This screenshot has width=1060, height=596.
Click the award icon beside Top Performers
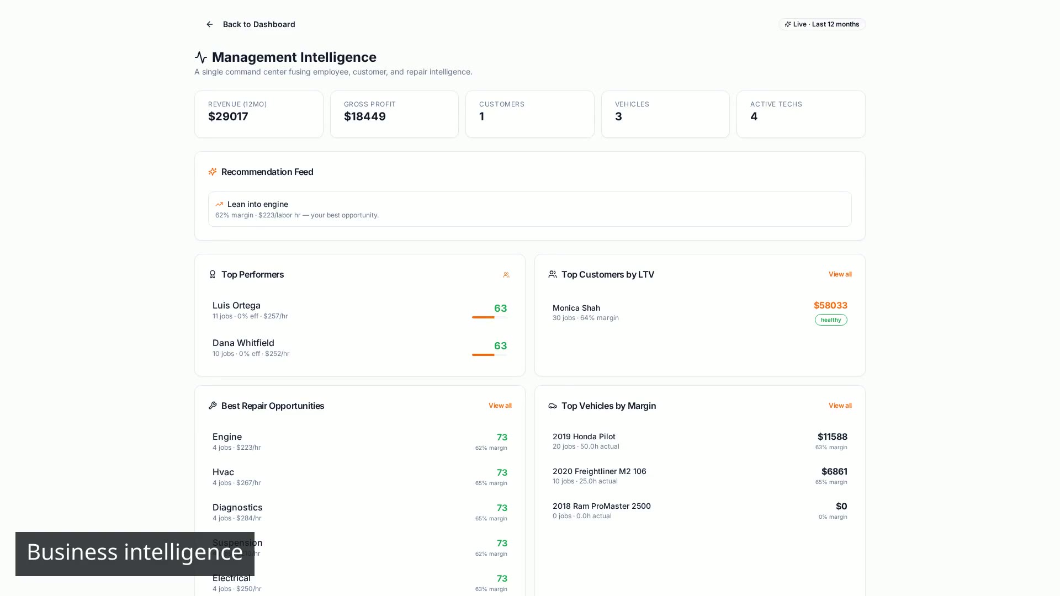click(213, 274)
